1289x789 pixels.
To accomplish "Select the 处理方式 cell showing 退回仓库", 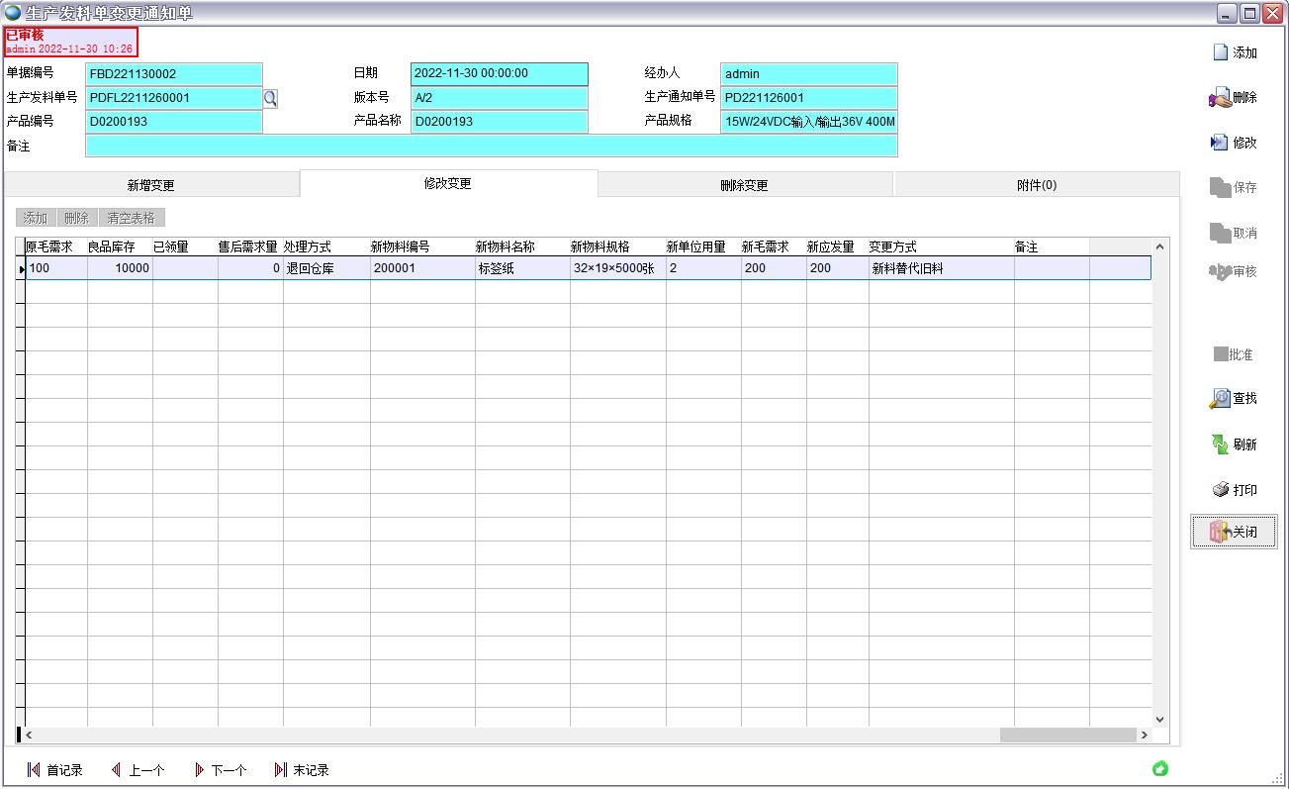I will [325, 268].
